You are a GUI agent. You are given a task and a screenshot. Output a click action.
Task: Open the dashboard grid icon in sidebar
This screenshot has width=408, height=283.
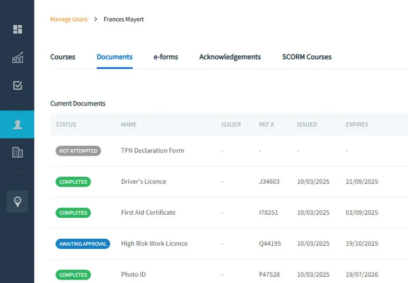(x=17, y=29)
